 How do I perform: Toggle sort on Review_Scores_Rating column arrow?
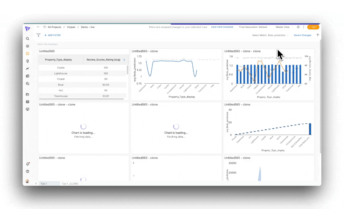(124, 60)
